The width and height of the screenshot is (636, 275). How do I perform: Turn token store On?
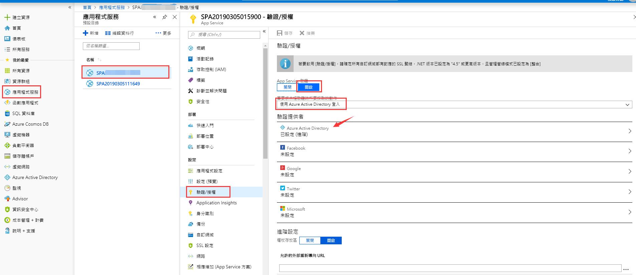coord(331,240)
